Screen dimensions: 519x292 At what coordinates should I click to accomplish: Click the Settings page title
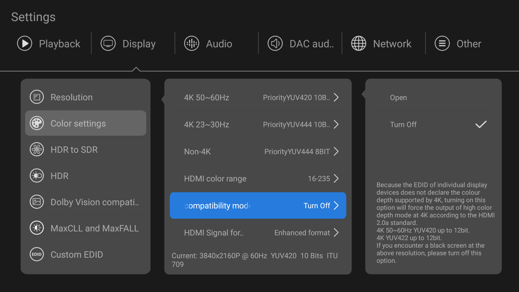(33, 17)
